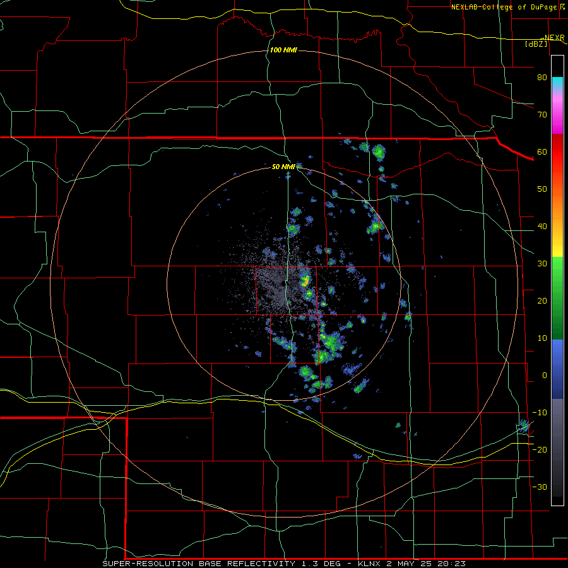
Task: Click the 50 NMI range ring label
Action: coord(283,167)
